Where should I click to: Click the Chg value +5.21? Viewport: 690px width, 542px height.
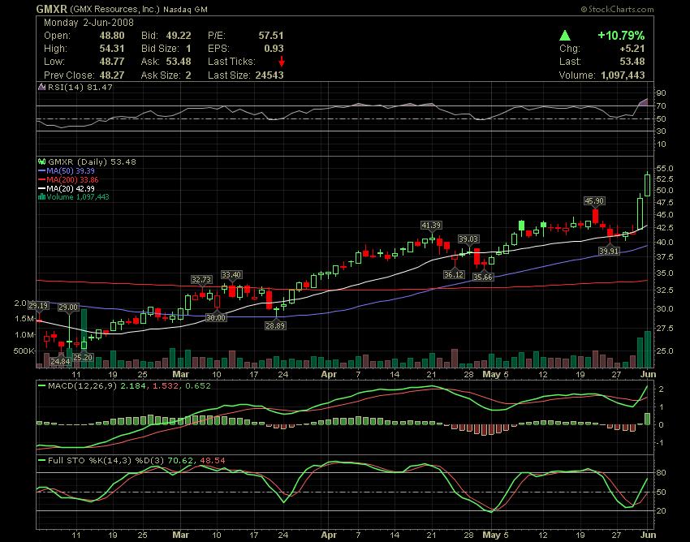click(x=632, y=49)
